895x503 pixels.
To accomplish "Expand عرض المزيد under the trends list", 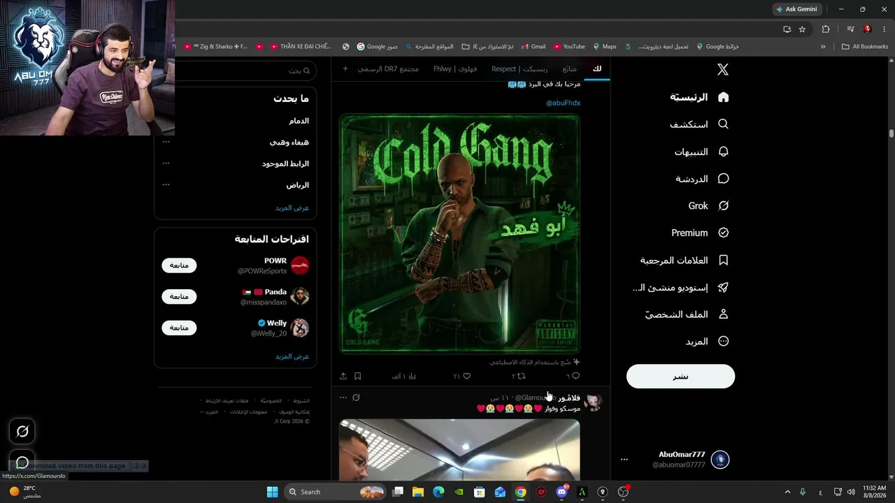I will [x=292, y=207].
